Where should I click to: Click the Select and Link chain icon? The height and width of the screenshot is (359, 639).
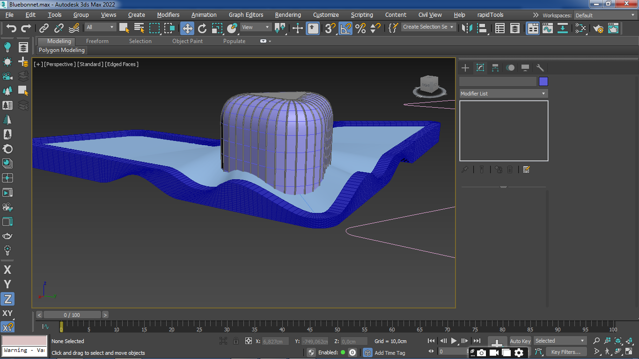click(44, 29)
